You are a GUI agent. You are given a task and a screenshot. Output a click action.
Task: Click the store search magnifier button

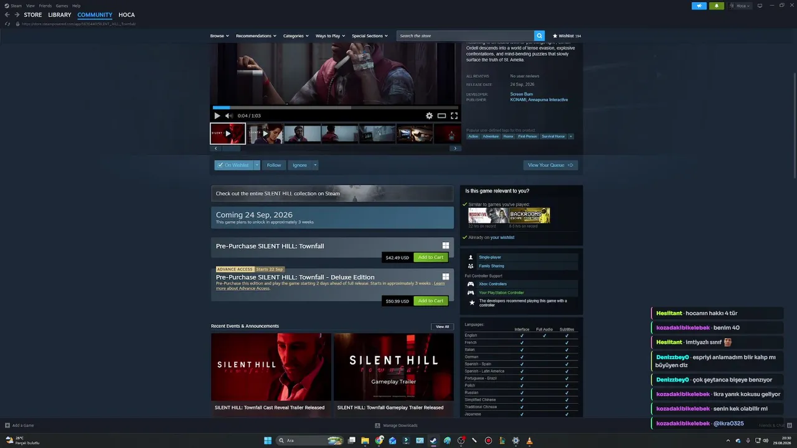(x=539, y=36)
